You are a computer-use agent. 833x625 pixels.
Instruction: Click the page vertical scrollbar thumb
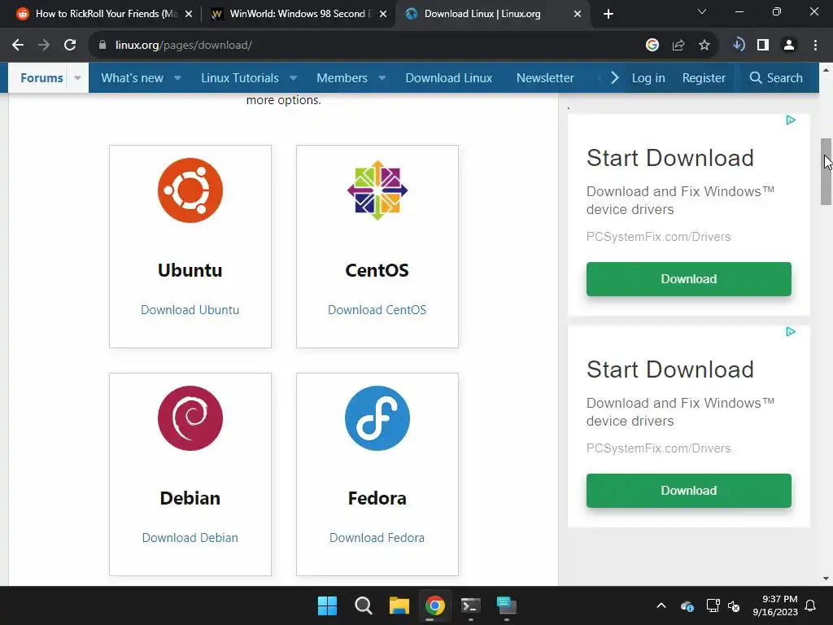tap(826, 172)
